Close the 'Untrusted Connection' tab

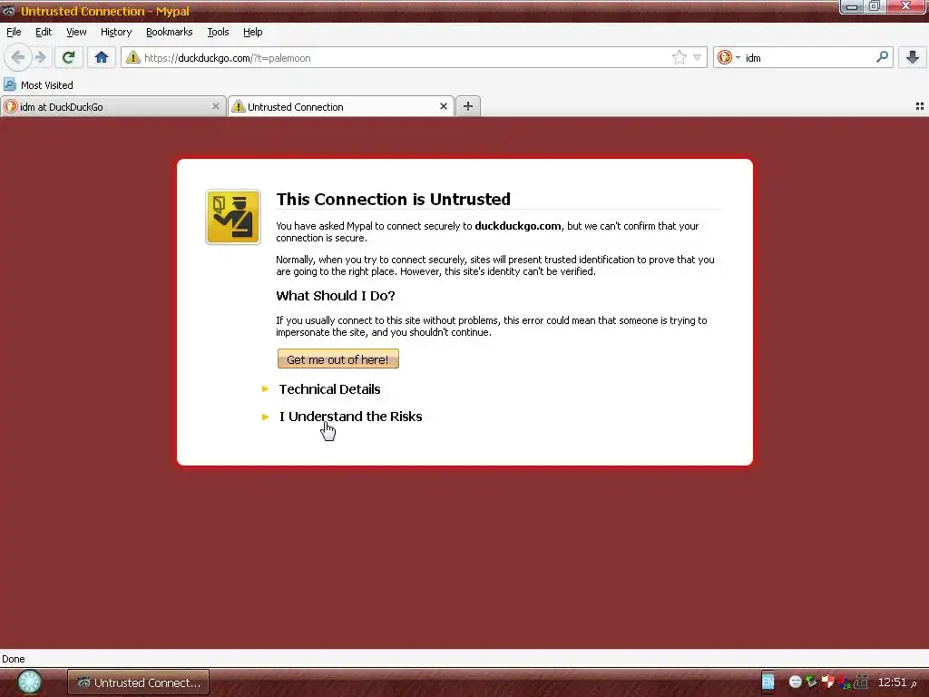[443, 106]
